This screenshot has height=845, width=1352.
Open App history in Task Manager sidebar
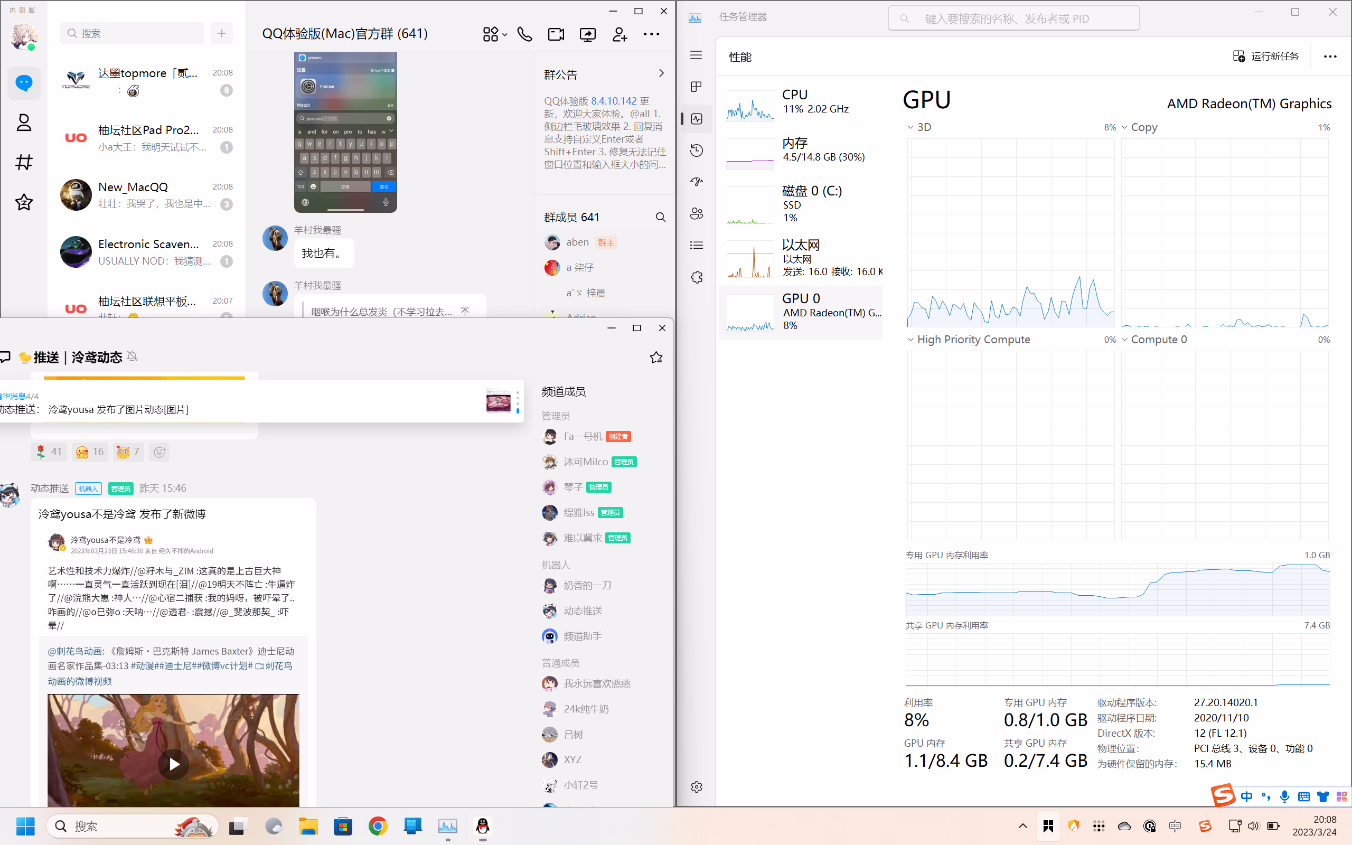[x=696, y=151]
